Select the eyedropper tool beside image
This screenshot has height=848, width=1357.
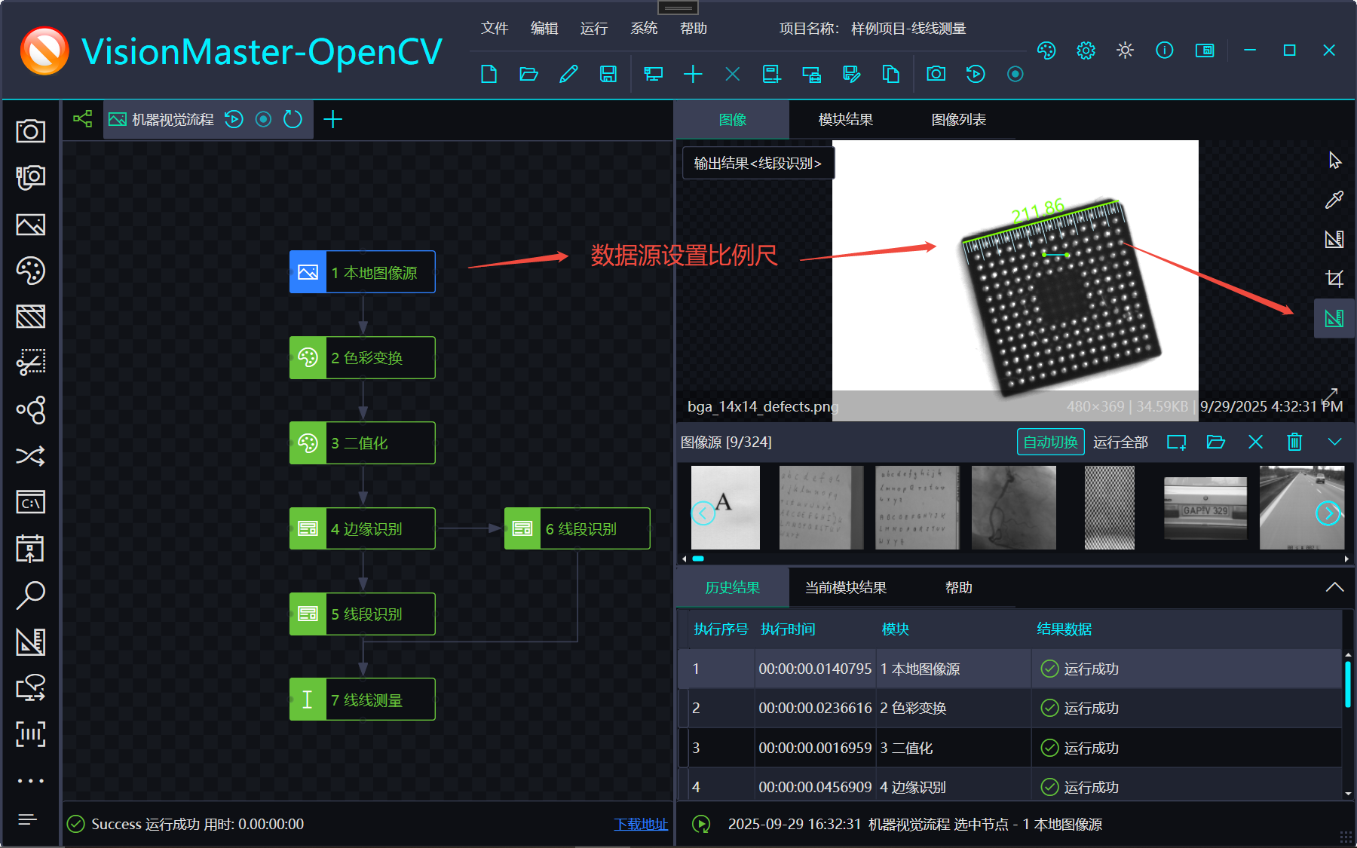[x=1334, y=200]
